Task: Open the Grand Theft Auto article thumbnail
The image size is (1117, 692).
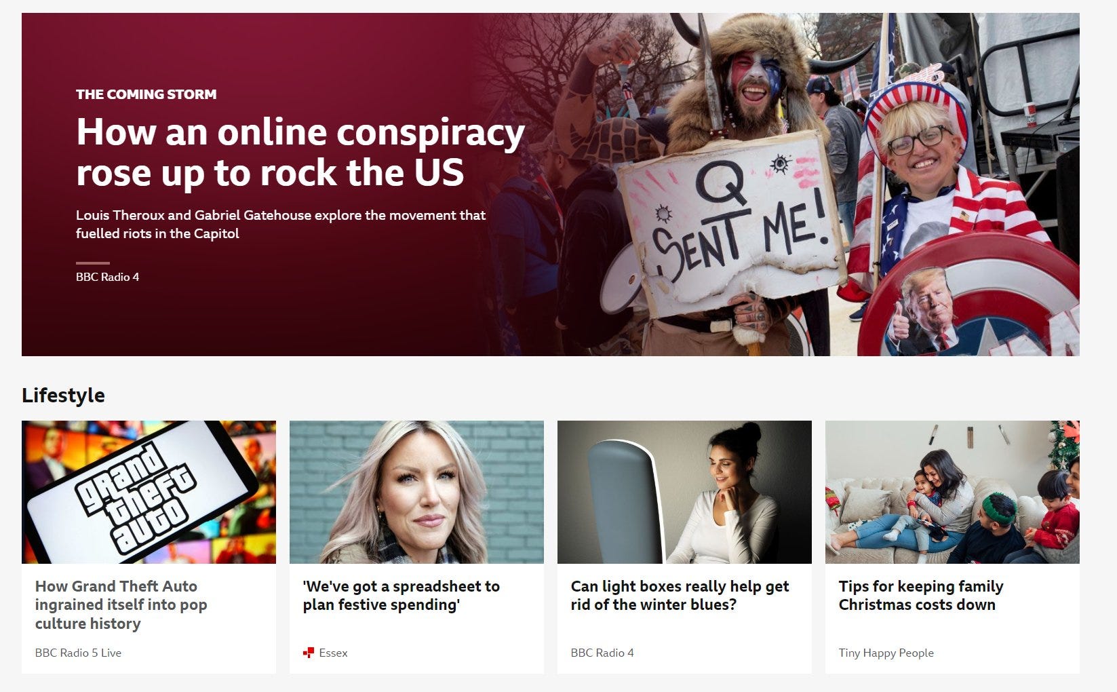Action: [149, 492]
